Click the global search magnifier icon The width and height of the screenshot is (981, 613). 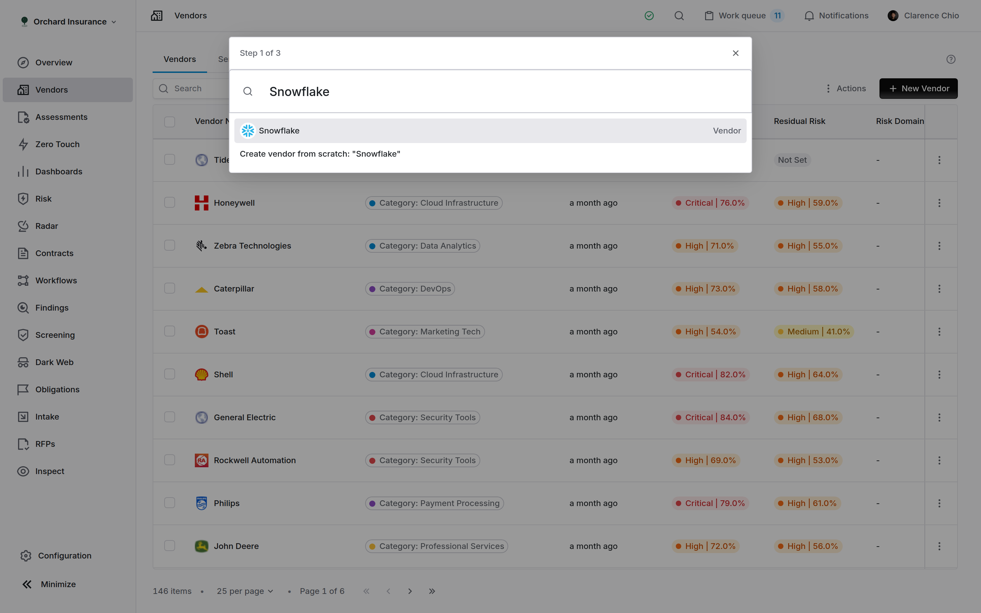(679, 16)
